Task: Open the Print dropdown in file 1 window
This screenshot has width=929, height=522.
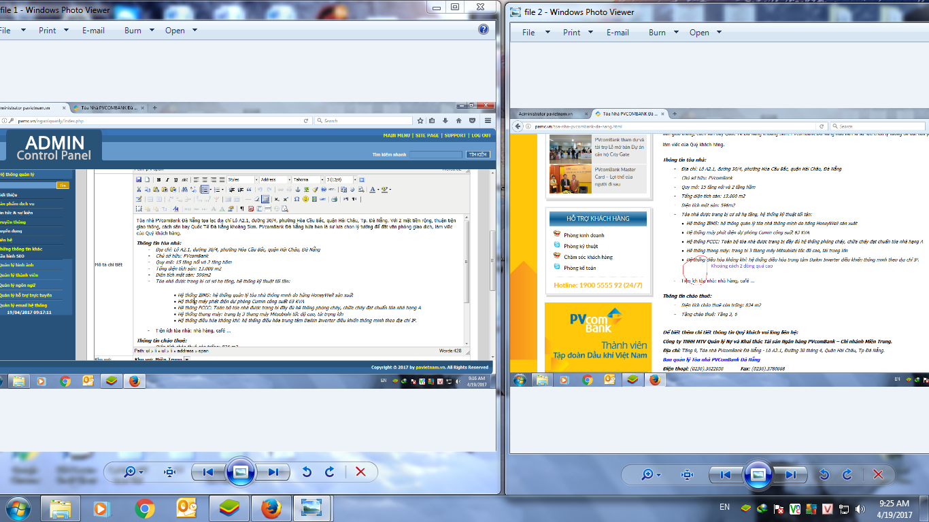Action: [54, 30]
